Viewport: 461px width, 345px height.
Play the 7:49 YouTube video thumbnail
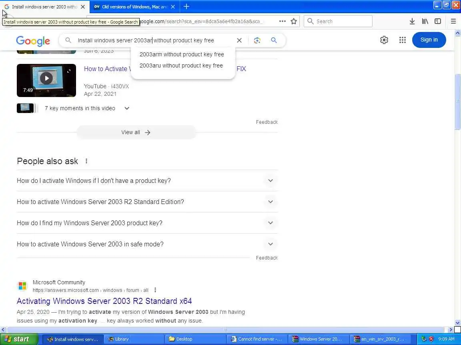click(x=46, y=80)
